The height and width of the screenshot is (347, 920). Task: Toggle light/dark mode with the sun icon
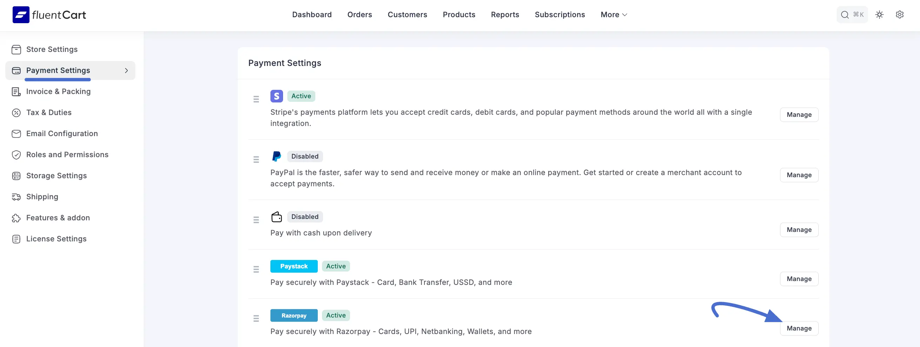click(880, 14)
